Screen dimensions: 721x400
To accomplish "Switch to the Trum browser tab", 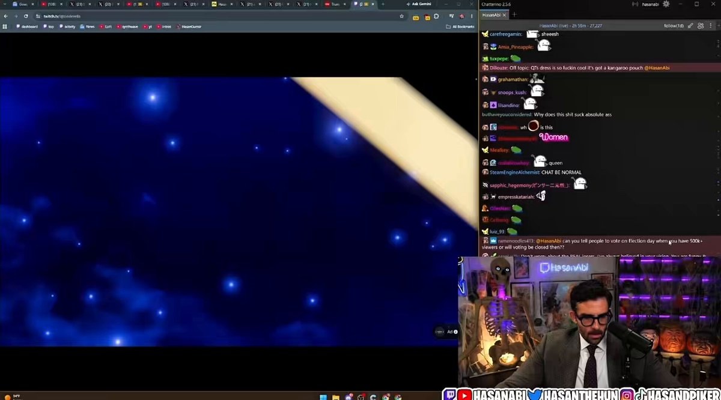I will pos(335,4).
